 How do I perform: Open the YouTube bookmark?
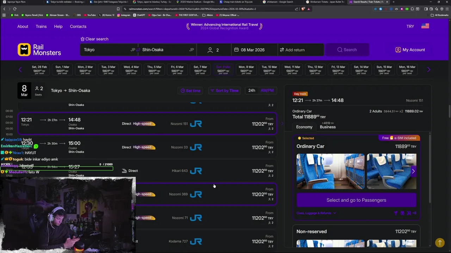89,15
